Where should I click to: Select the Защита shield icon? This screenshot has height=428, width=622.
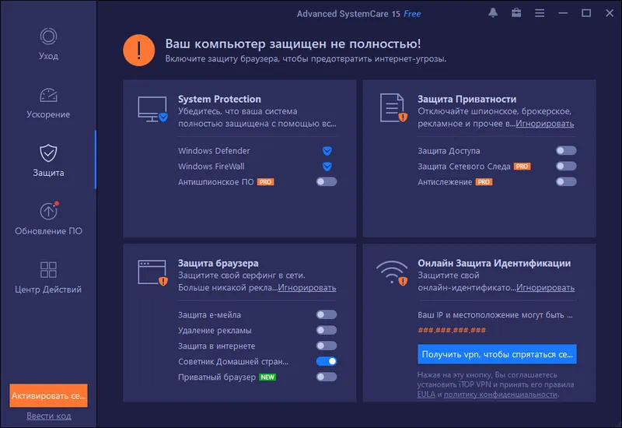(48, 153)
